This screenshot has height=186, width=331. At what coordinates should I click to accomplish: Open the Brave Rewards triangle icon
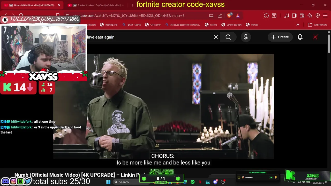(238, 16)
